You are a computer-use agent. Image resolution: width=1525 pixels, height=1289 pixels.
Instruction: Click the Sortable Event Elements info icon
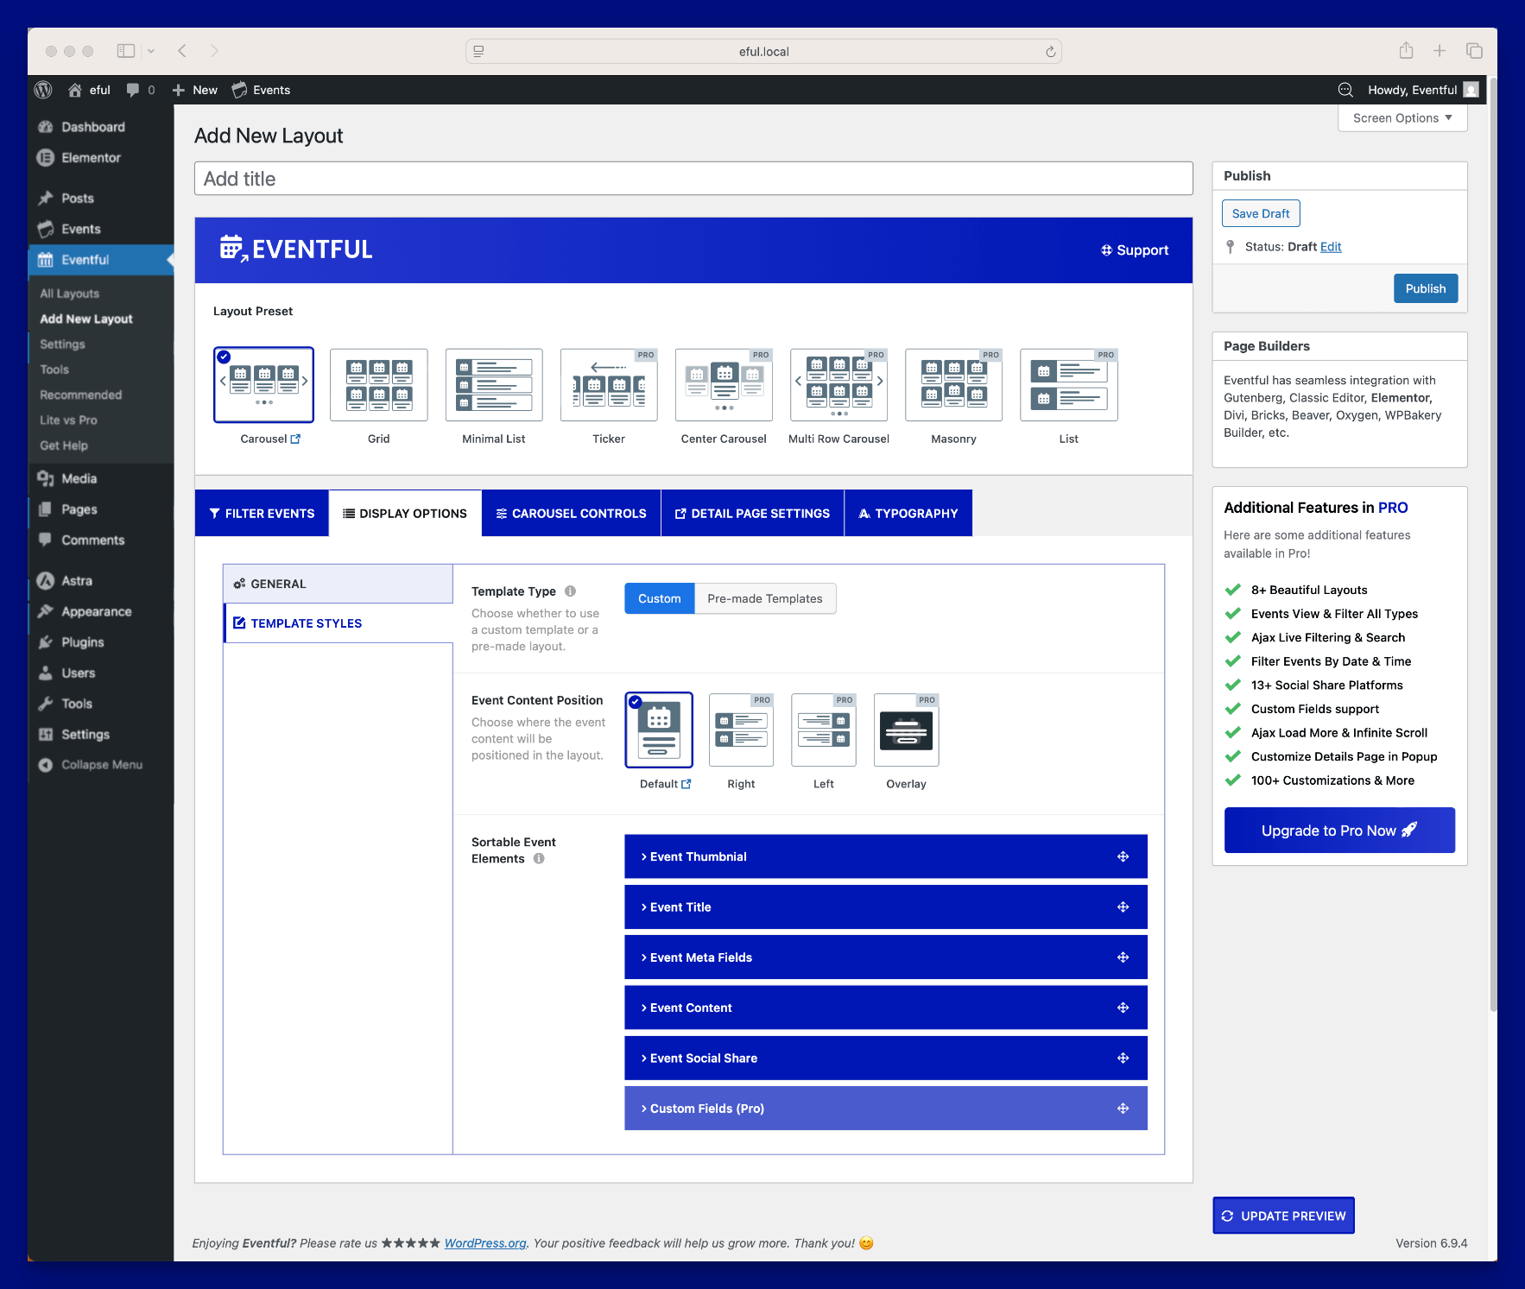[x=539, y=859]
